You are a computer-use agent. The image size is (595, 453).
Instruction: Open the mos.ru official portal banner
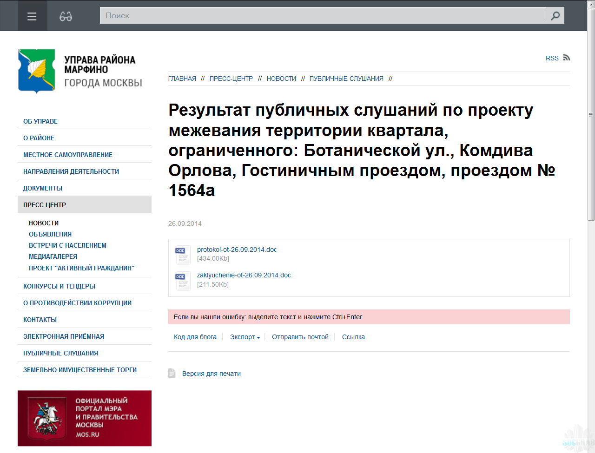point(85,418)
